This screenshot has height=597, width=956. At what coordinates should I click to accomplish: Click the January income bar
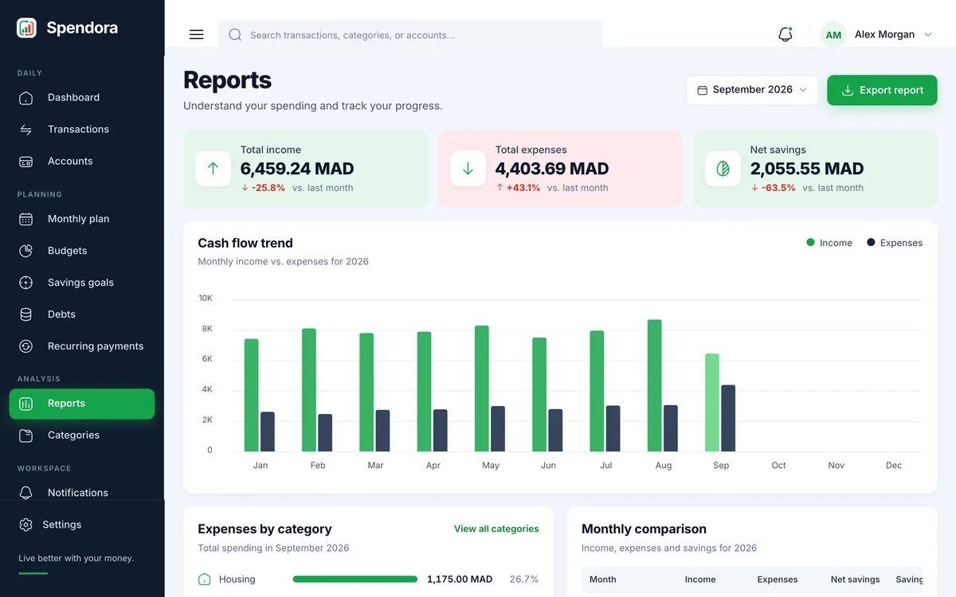pos(251,395)
